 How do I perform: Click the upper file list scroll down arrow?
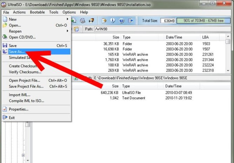click(x=228, y=70)
